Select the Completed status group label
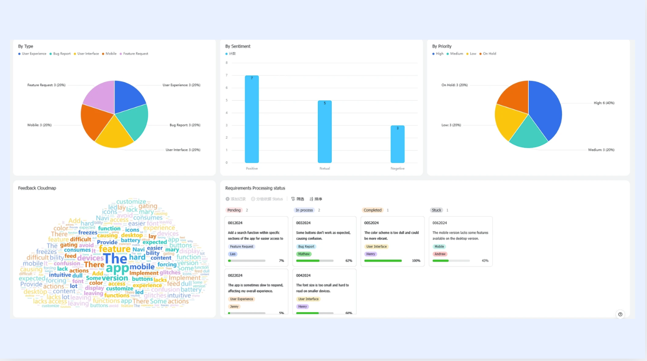 [x=373, y=210]
